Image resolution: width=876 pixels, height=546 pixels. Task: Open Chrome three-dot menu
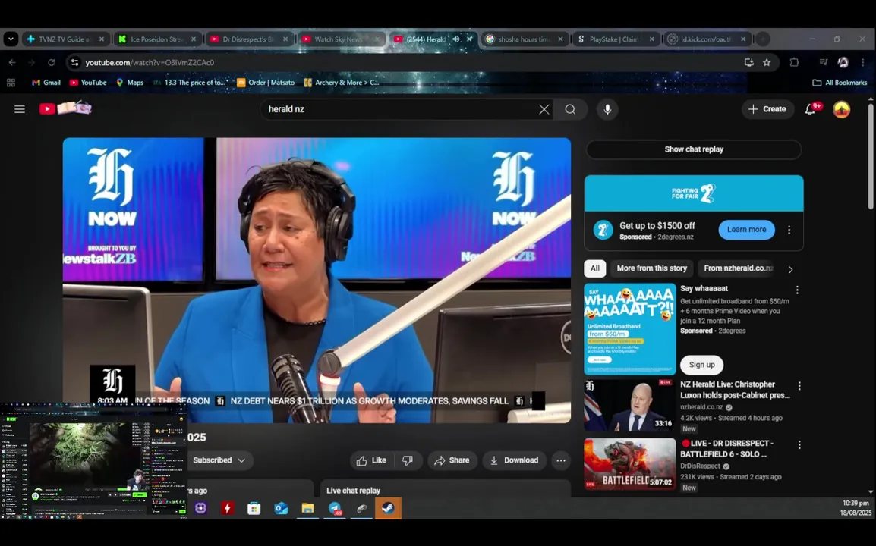(x=863, y=62)
